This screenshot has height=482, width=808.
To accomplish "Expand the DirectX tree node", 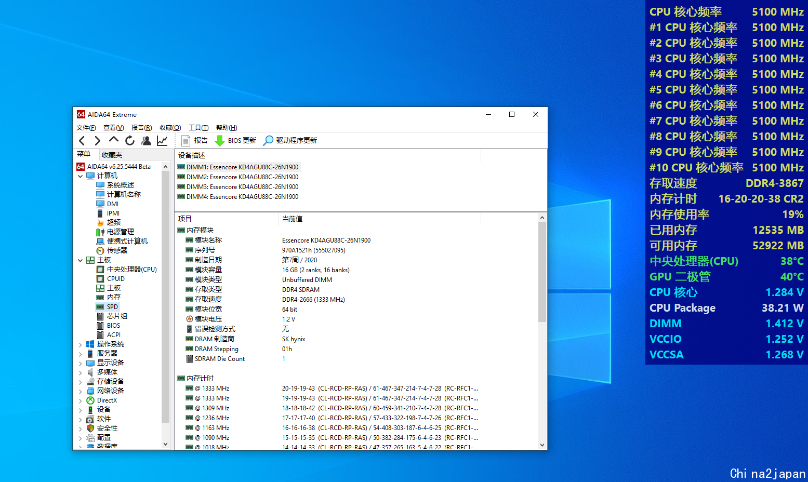I will click(x=81, y=400).
